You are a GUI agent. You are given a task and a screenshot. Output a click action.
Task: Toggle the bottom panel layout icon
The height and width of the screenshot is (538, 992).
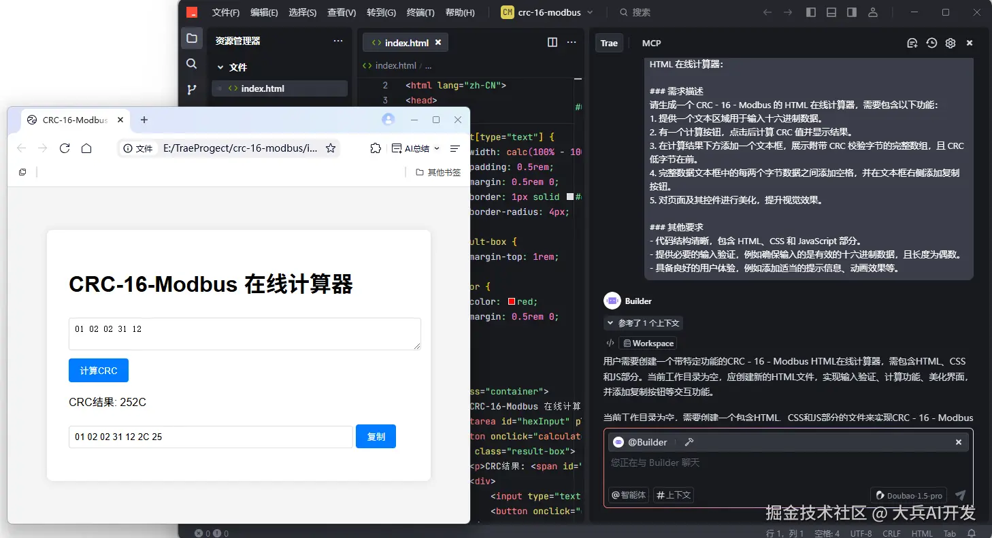coord(831,12)
